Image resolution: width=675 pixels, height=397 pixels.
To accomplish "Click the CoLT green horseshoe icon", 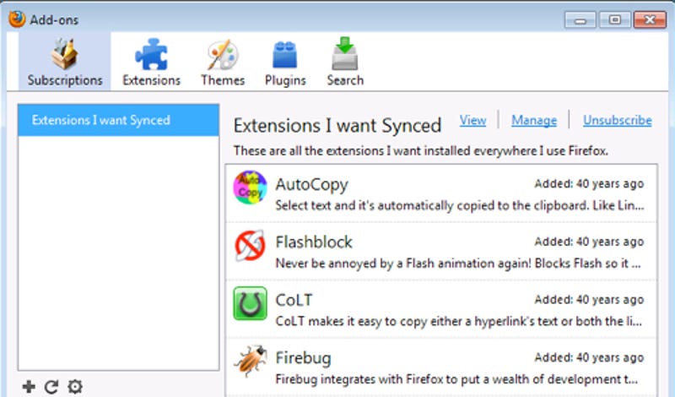I will (250, 303).
